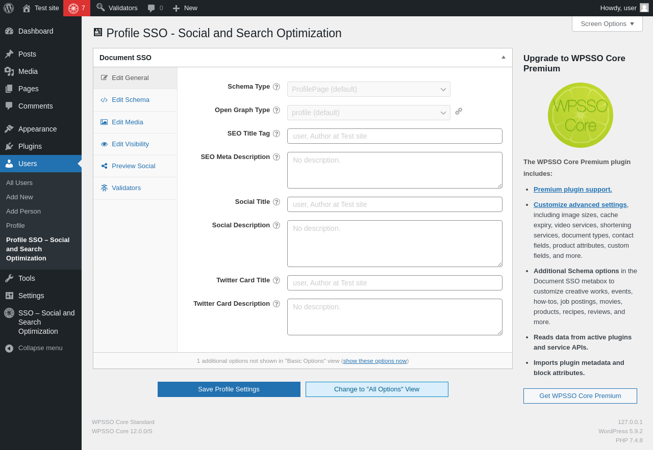Show help for Open Graph Type
The width and height of the screenshot is (653, 450).
pyautogui.click(x=277, y=110)
